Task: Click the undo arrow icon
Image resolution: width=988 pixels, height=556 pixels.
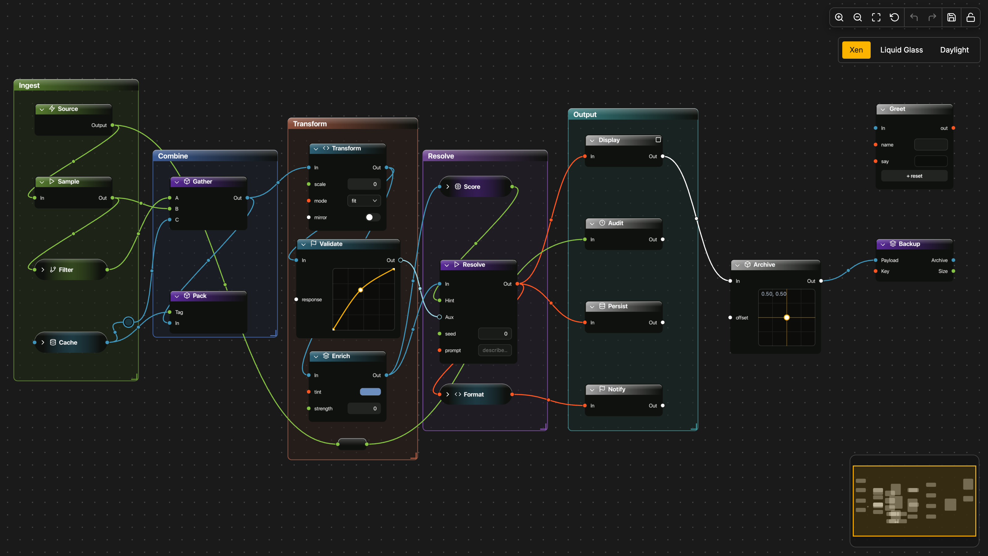Action: pyautogui.click(x=914, y=17)
